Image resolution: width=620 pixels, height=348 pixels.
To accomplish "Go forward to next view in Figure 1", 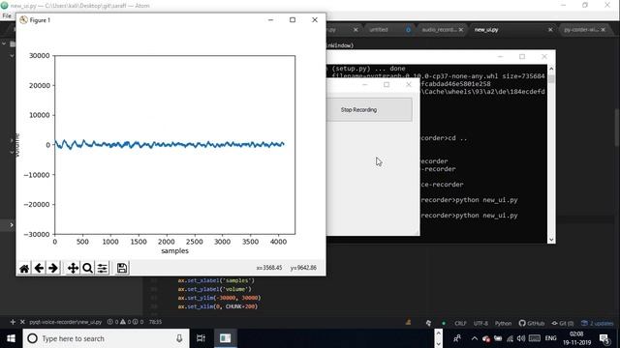I will 53,269.
